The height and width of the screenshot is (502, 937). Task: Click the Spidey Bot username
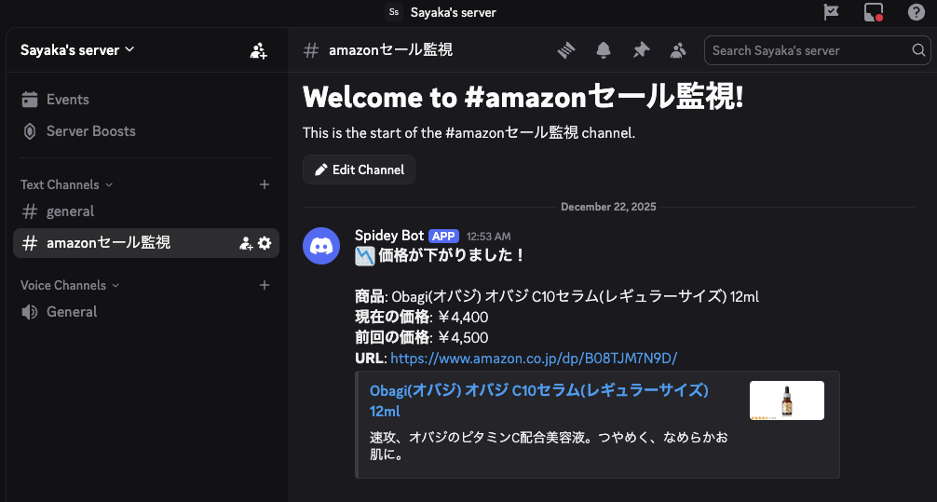(389, 236)
